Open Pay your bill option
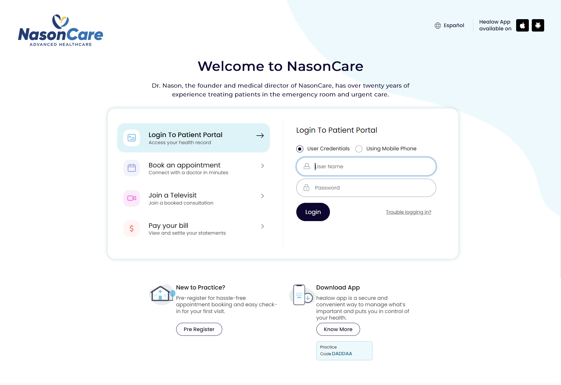 click(x=194, y=229)
